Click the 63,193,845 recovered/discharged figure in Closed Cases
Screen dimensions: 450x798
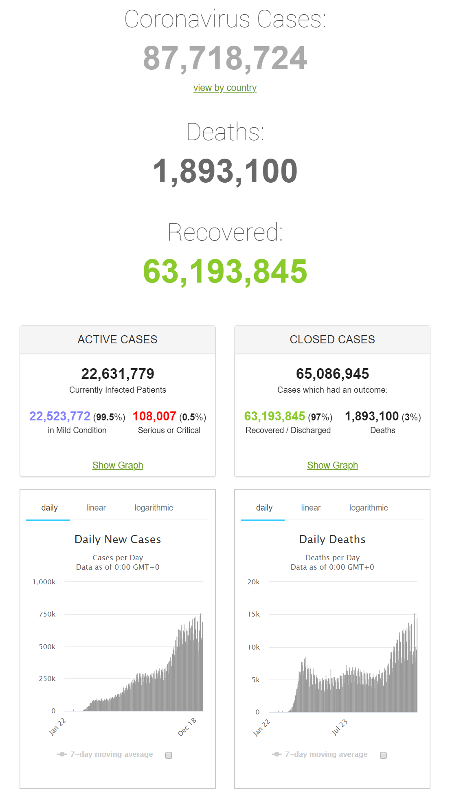coord(274,416)
